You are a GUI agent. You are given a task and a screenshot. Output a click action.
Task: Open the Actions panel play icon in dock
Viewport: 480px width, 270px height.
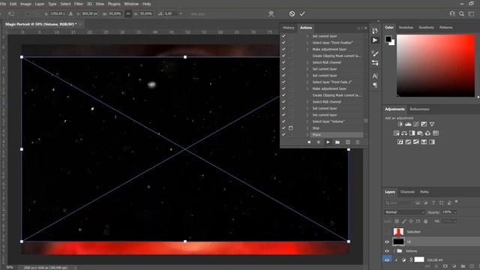tap(375, 40)
